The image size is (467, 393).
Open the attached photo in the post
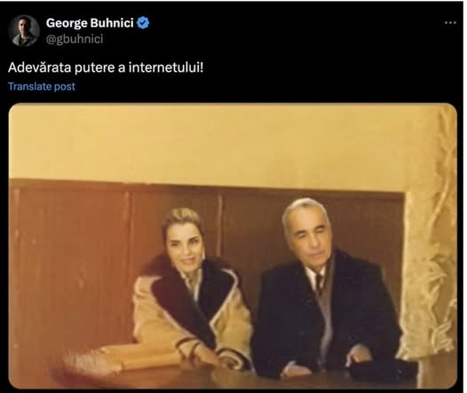coord(233,246)
